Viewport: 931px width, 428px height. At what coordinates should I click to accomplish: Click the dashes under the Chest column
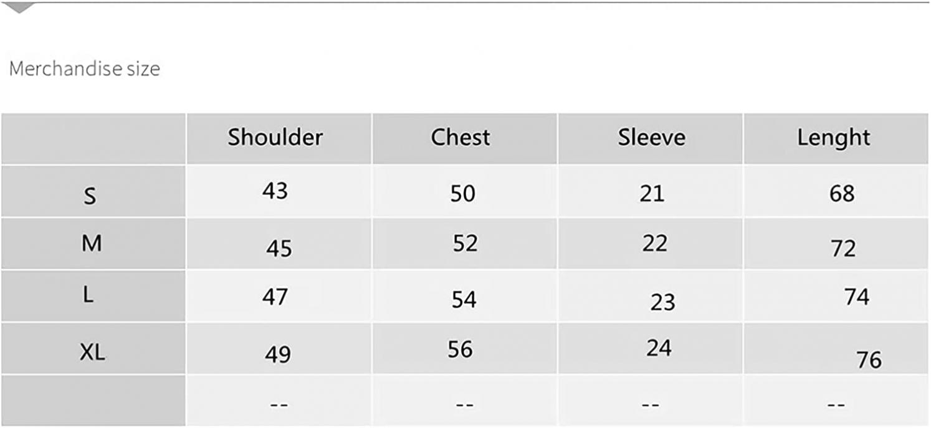click(x=464, y=405)
